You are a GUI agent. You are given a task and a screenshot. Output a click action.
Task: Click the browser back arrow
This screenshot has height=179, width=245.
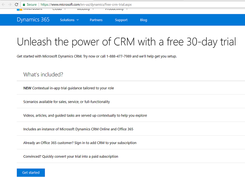3,4
